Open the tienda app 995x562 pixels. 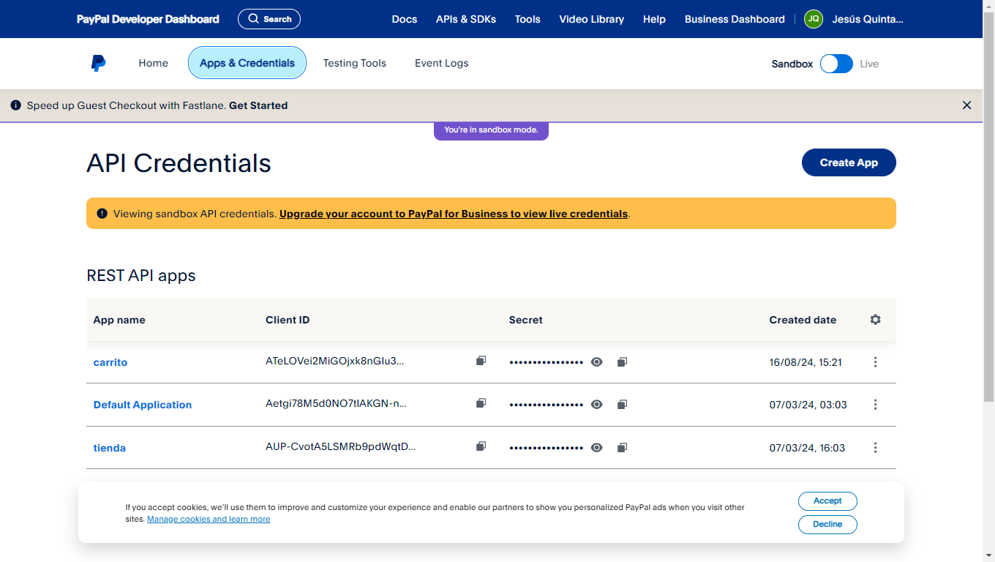pos(110,448)
